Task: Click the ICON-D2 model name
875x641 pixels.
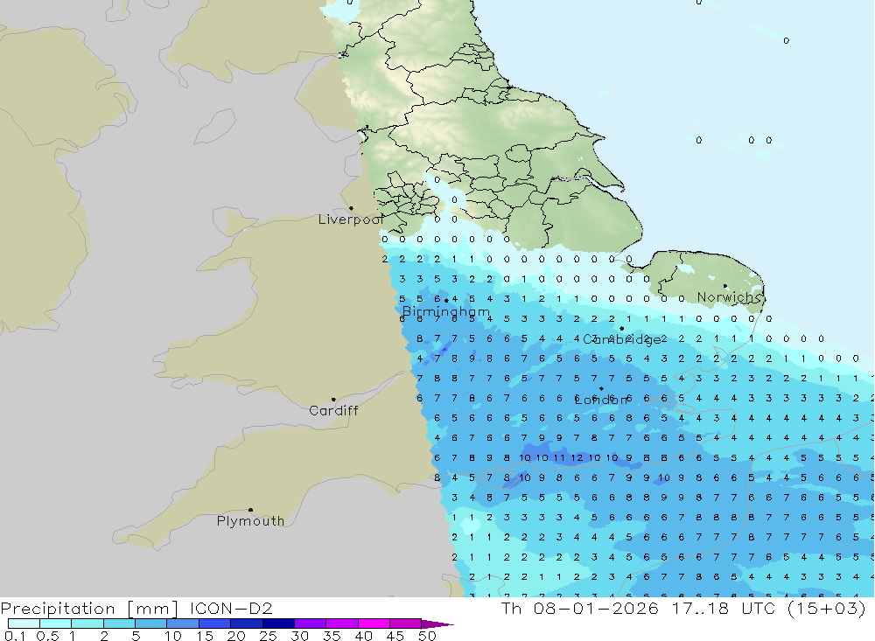Action: 231,608
